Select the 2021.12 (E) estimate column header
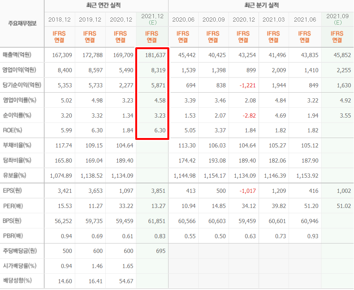The height and width of the screenshot is (290, 354). pyautogui.click(x=152, y=19)
